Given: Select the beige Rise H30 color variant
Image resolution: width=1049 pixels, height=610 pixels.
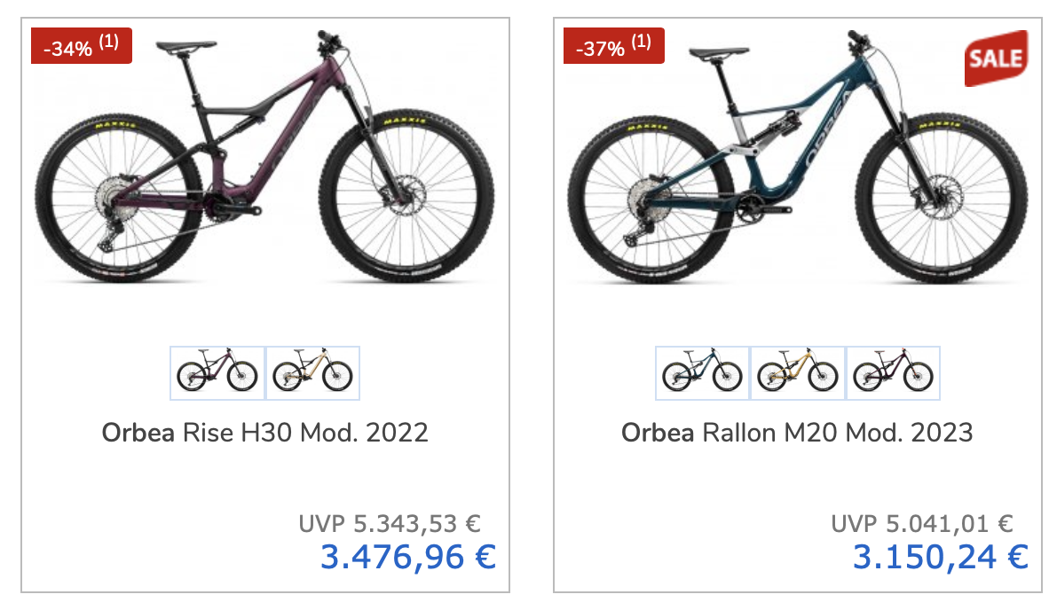Looking at the screenshot, I should click(x=312, y=373).
